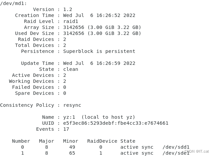Click the raid1 Raid Level value
This screenshot has height=156, width=214.
pos(71,21)
